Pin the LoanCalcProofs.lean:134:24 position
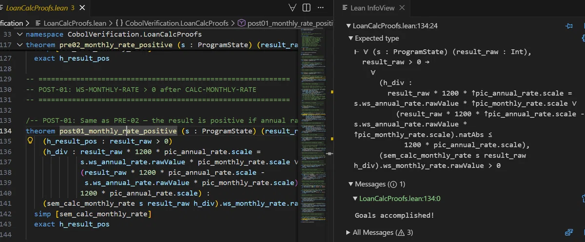 569,26
